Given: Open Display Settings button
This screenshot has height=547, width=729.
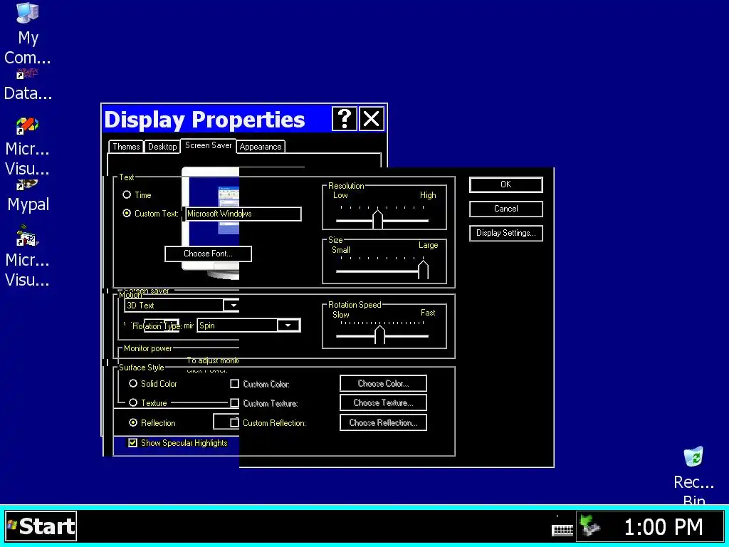Looking at the screenshot, I should (506, 233).
